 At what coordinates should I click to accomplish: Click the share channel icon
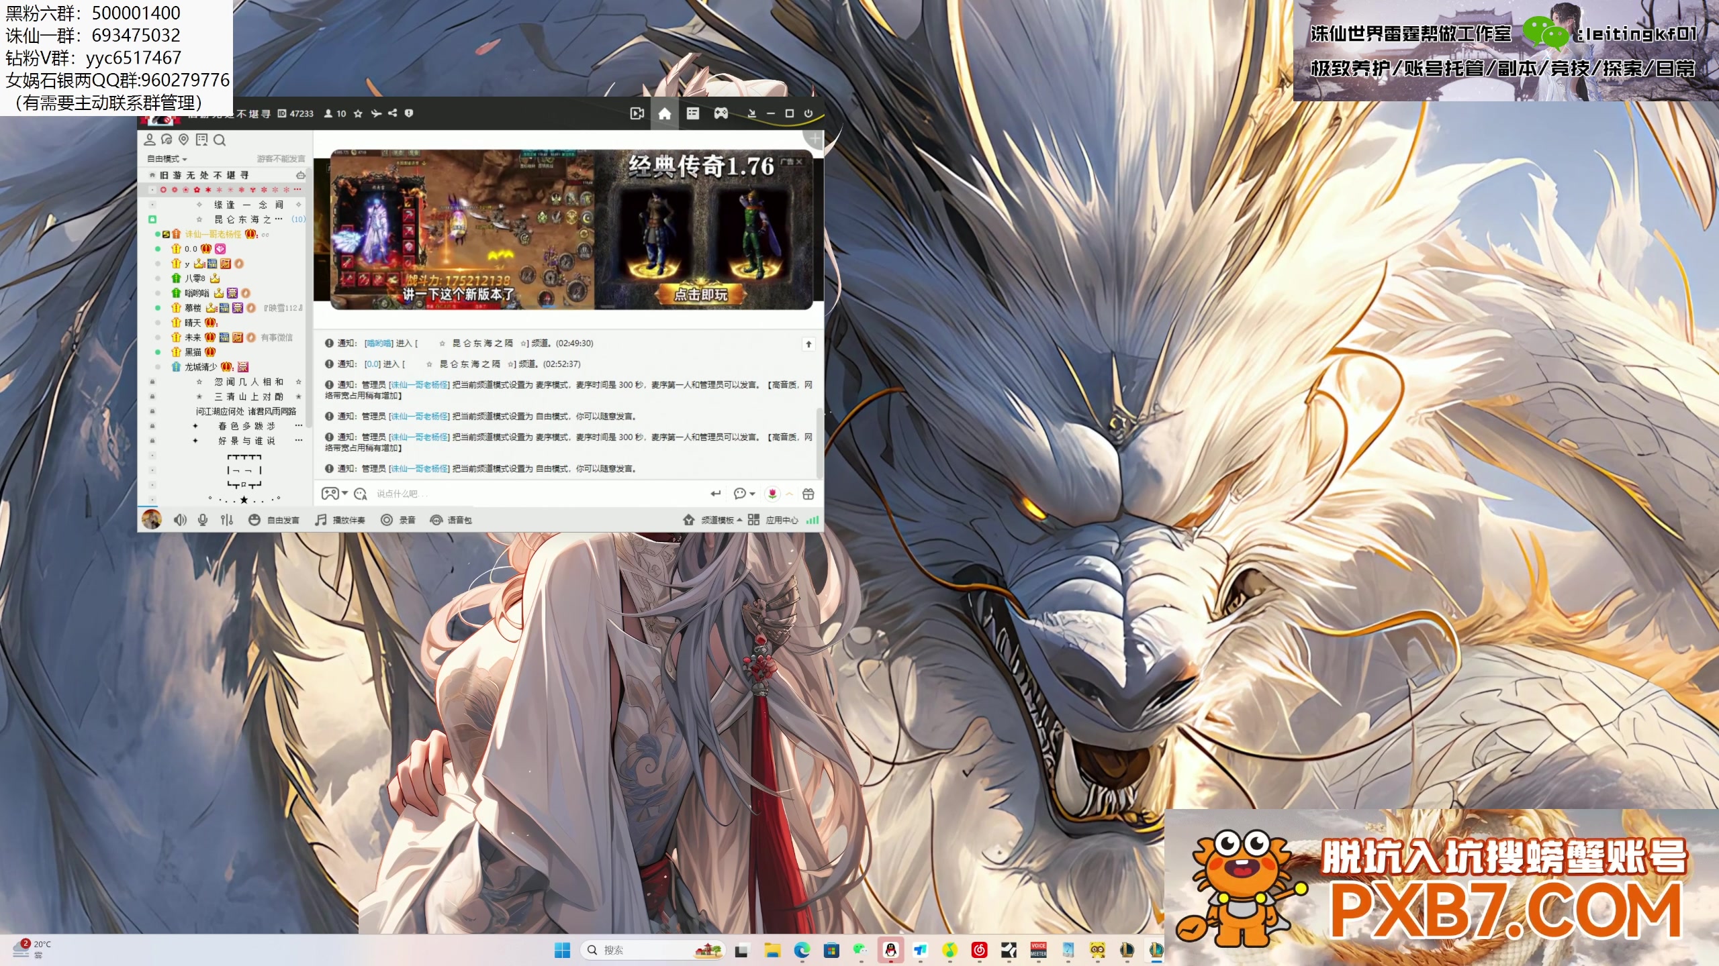[x=392, y=113]
